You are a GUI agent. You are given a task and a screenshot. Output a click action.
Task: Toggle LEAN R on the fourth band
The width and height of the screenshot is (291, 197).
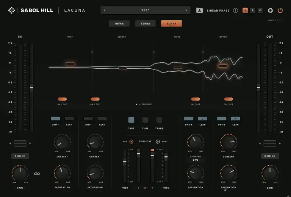click(x=236, y=119)
